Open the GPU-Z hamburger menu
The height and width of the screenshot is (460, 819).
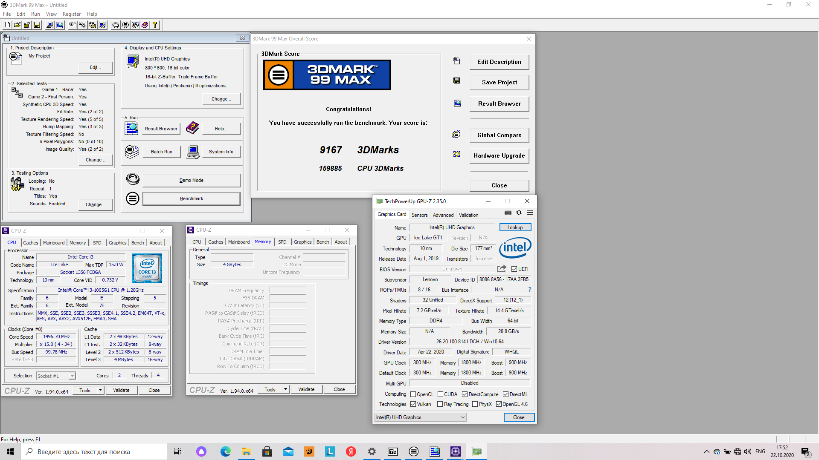[x=530, y=213]
